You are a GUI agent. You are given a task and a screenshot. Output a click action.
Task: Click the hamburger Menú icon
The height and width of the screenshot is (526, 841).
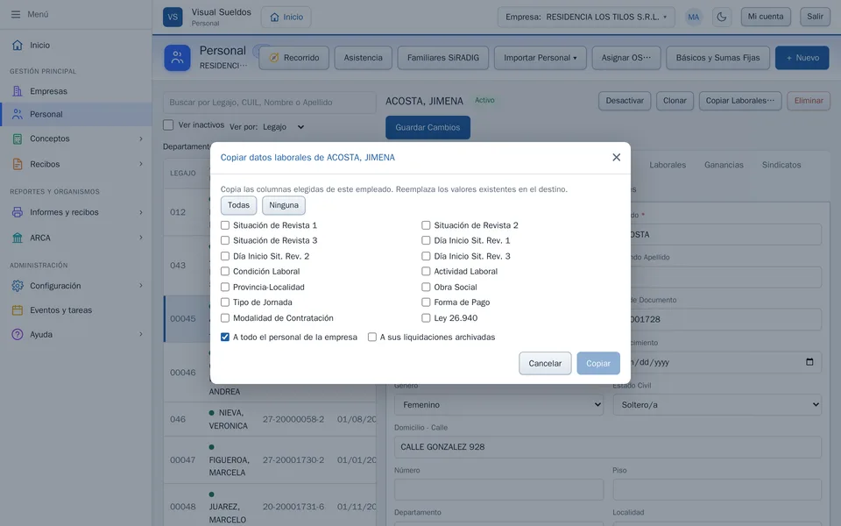pyautogui.click(x=16, y=15)
